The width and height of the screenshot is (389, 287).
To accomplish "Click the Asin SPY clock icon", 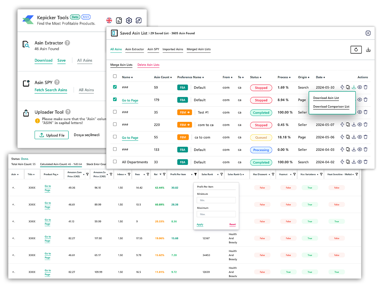I will [x=26, y=84].
